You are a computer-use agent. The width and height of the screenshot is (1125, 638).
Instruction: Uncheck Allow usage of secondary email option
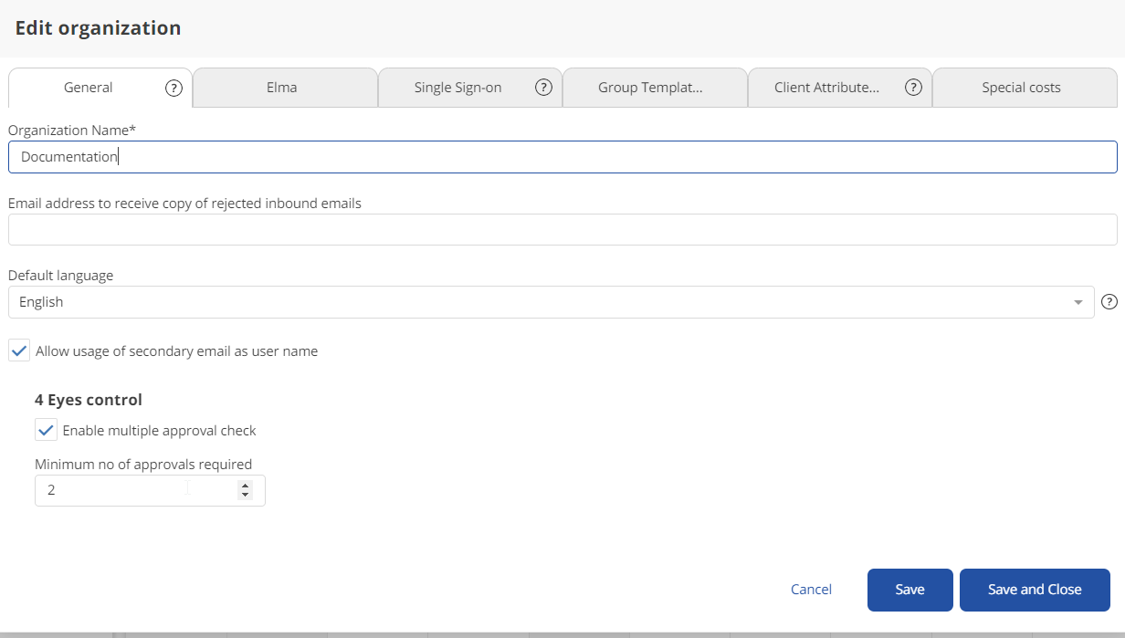coord(18,350)
